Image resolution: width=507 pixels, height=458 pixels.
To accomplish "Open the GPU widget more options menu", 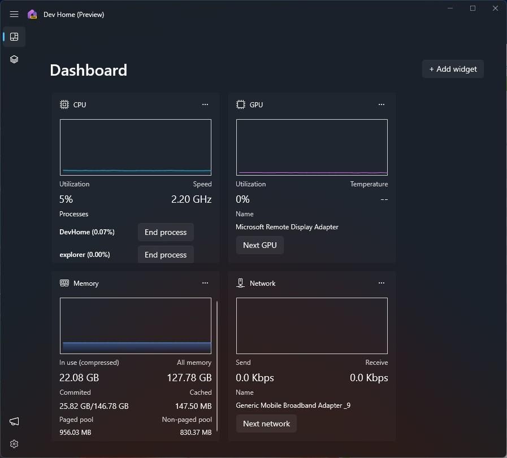I will [381, 104].
